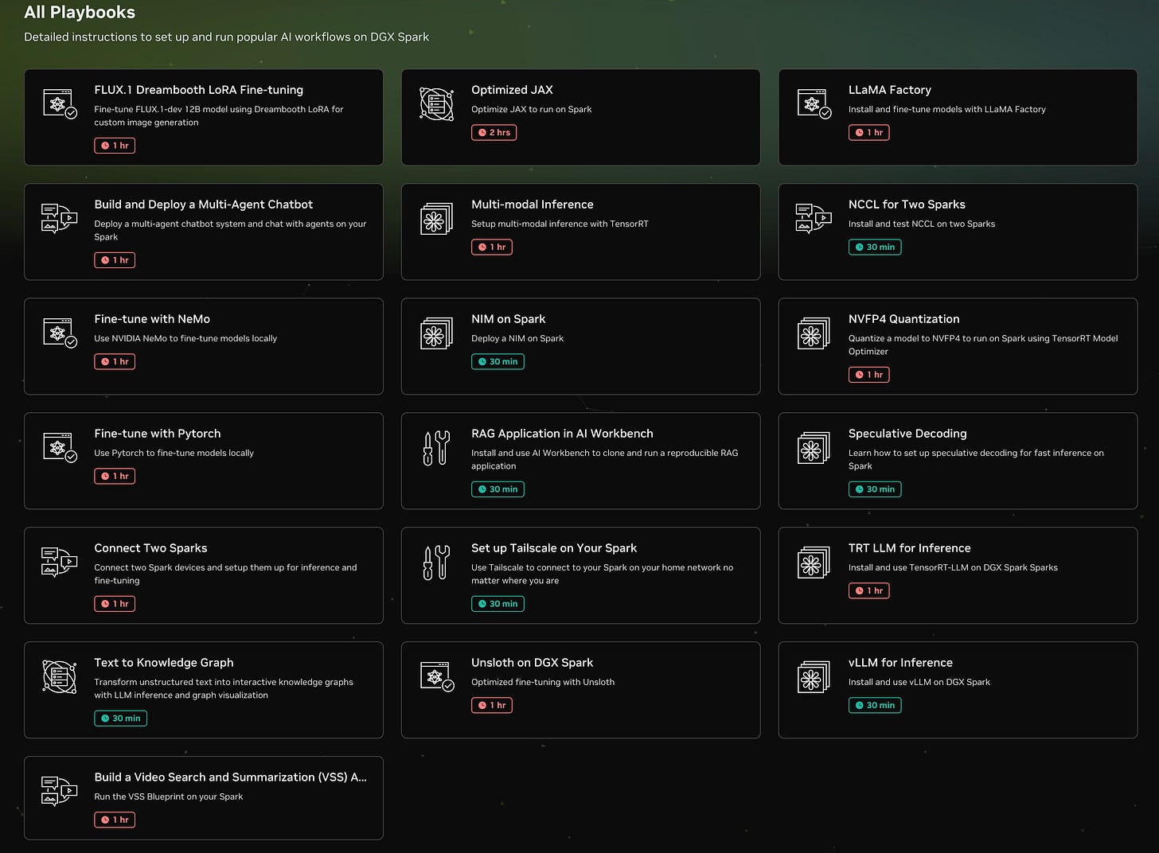
Task: Click the Connect Two Sparks icon
Action: [x=60, y=562]
